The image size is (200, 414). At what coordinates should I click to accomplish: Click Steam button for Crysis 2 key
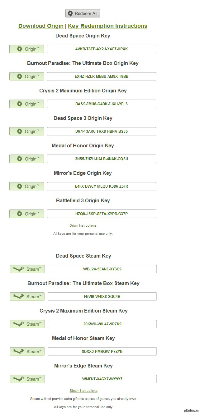(x=27, y=324)
